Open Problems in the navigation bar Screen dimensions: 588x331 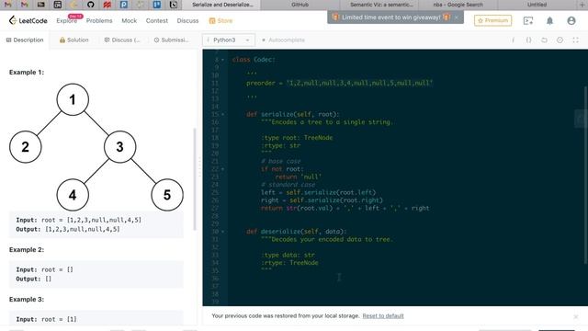(x=99, y=20)
